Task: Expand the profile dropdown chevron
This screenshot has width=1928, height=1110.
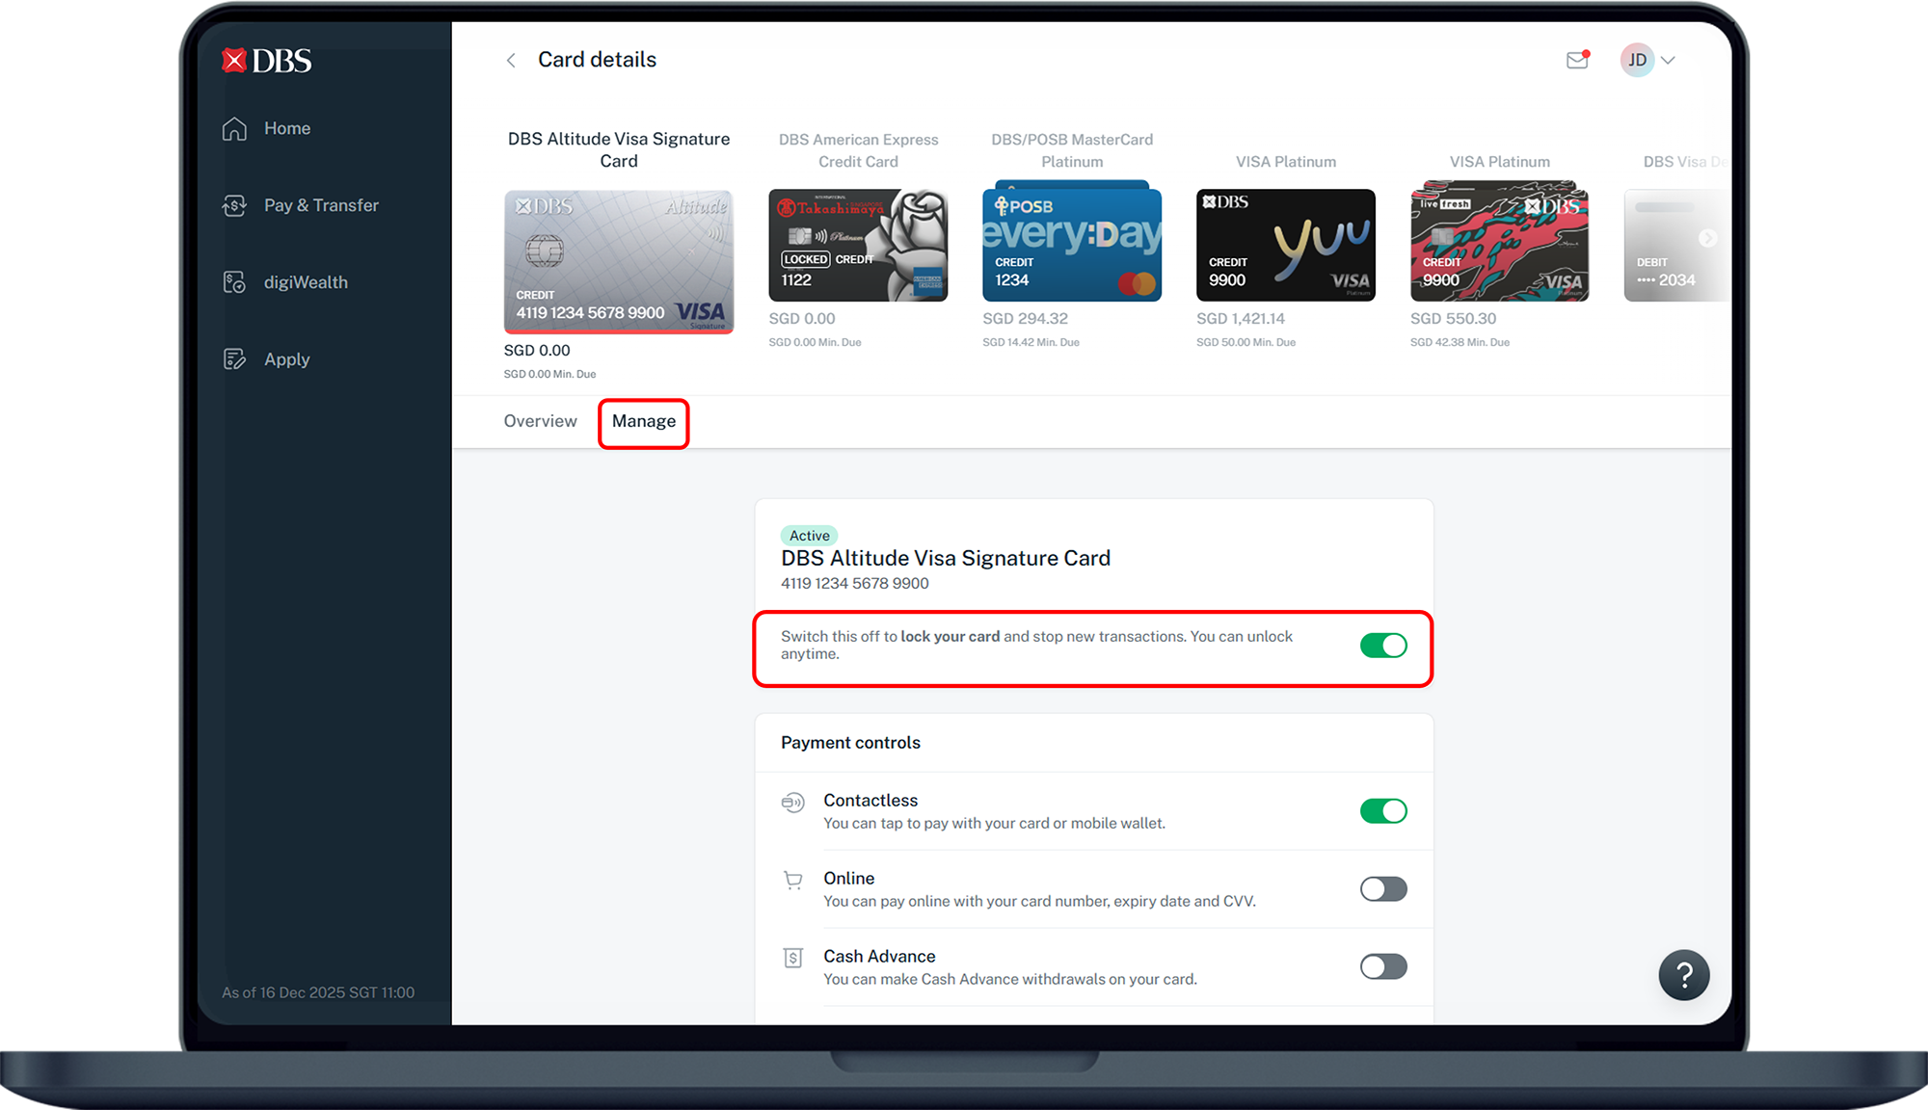Action: coord(1669,60)
